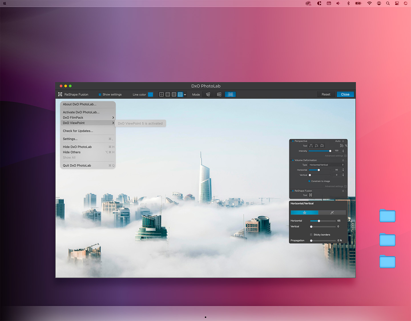Screen dimensions: 411x321
Task: Disable Constrain to image checkbox
Action: 309,181
